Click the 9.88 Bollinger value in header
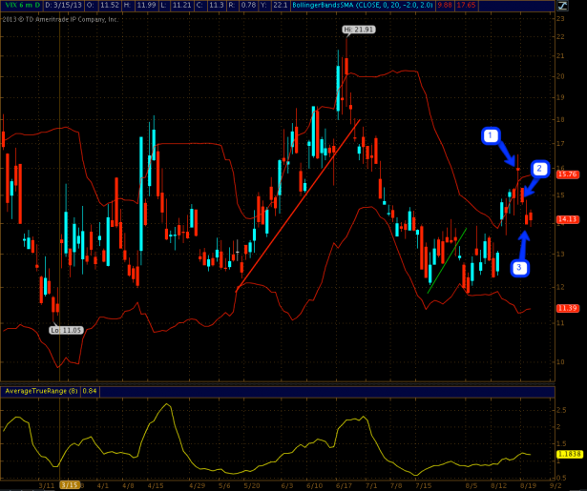Image resolution: width=587 pixels, height=491 pixels. 445,5
